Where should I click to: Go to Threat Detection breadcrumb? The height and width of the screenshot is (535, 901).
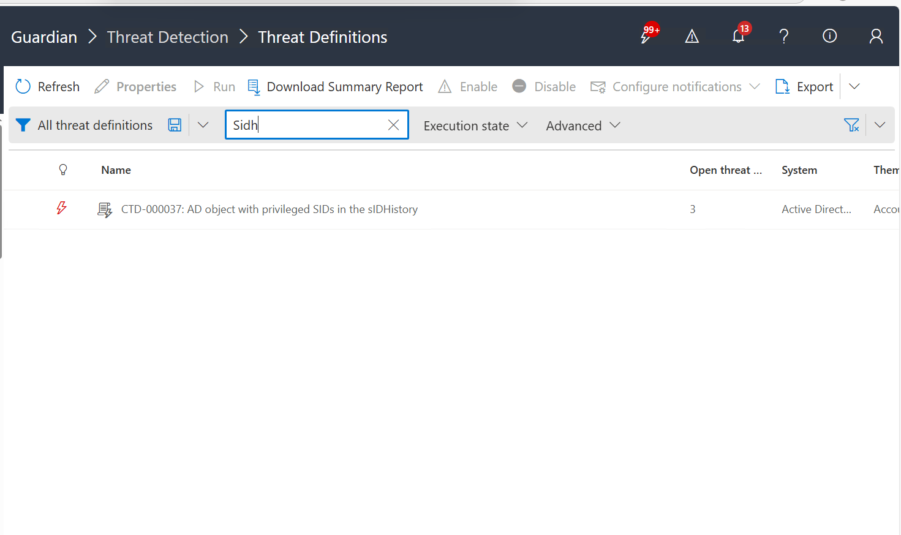(x=167, y=37)
